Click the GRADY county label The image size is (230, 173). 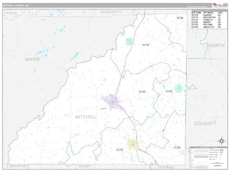[84, 166]
